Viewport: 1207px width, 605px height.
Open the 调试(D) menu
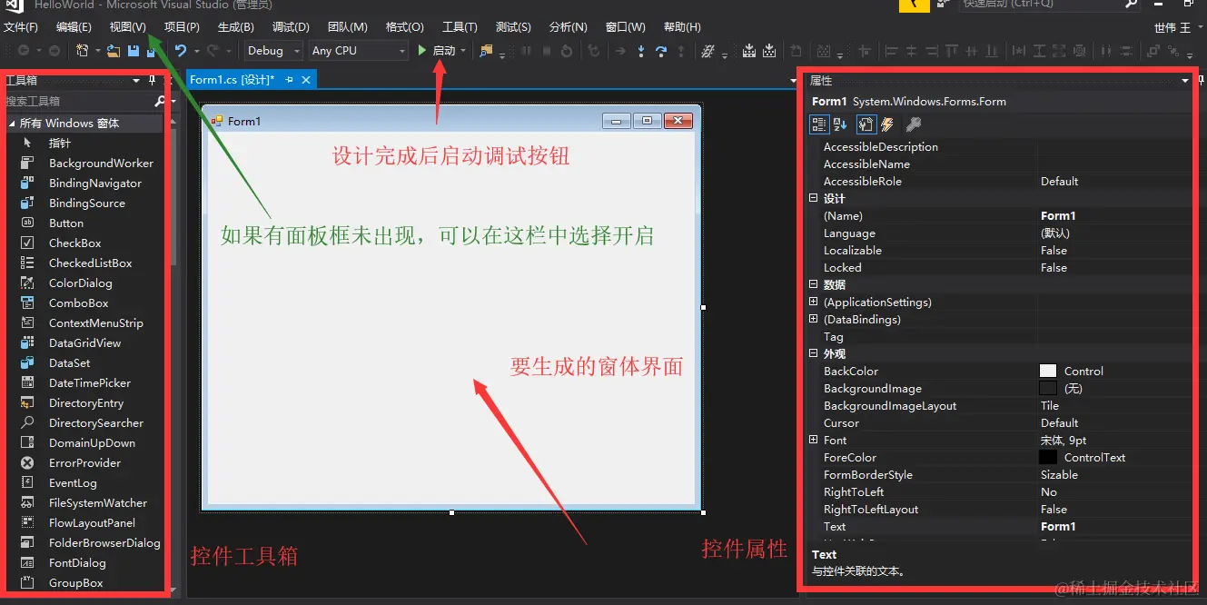(291, 27)
